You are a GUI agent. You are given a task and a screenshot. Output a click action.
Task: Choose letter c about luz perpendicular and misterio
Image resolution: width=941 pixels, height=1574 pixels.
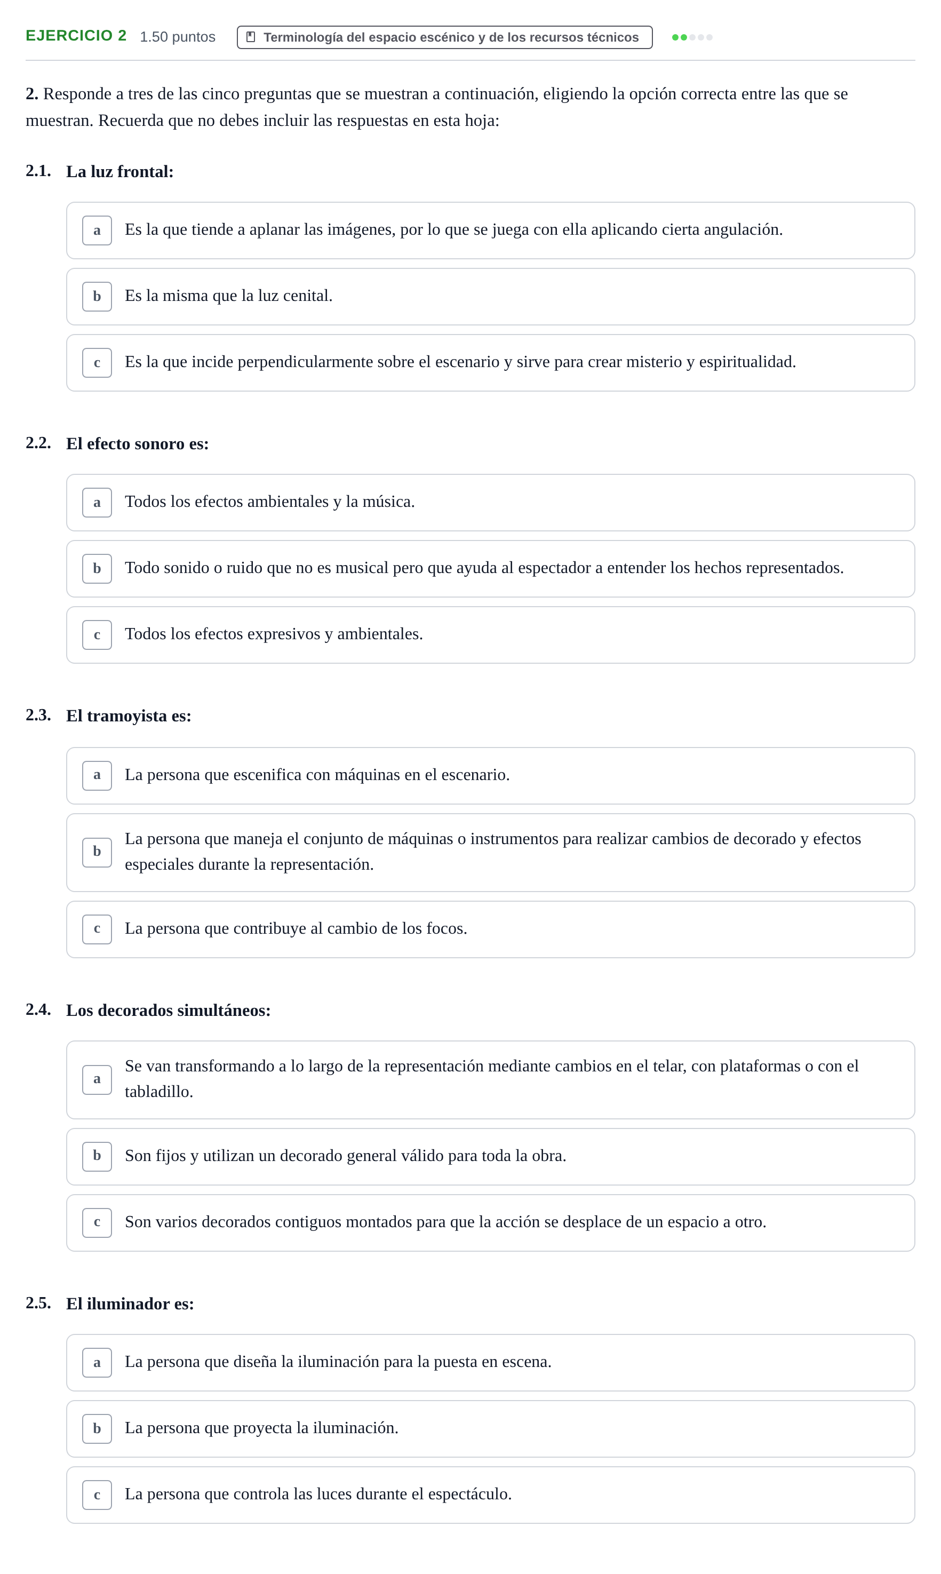490,363
